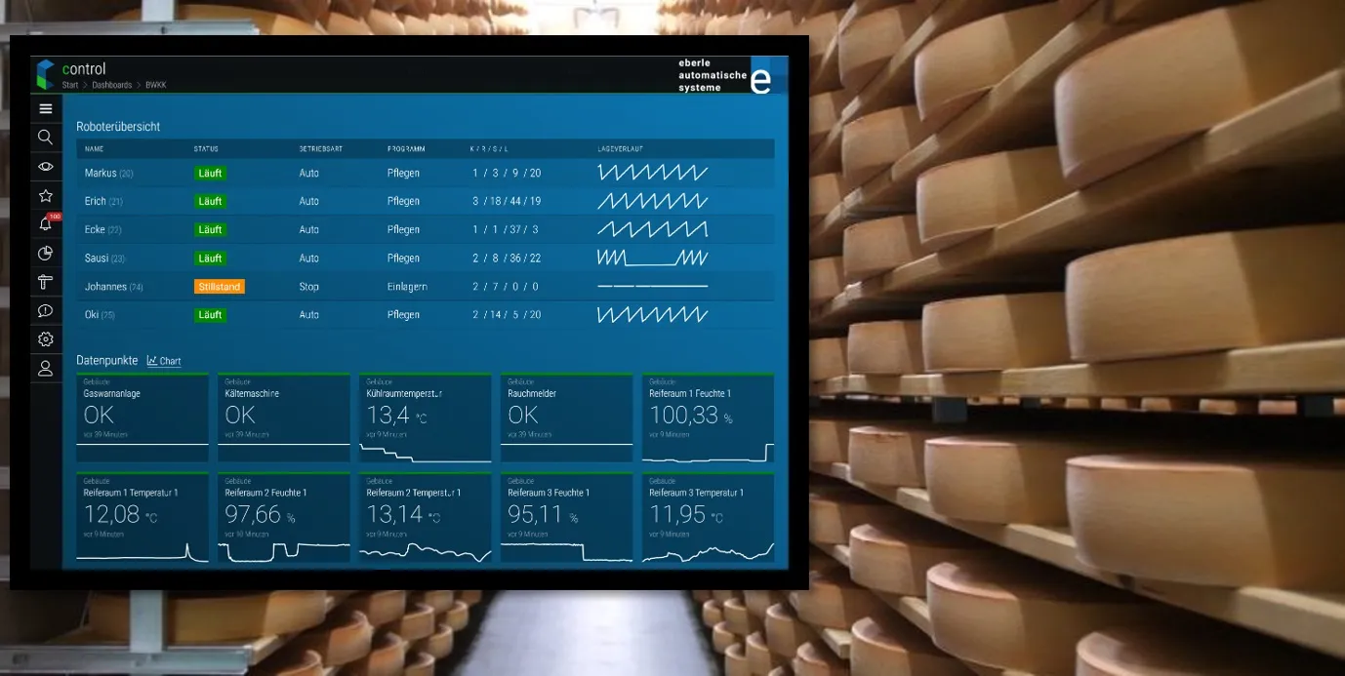The height and width of the screenshot is (676, 1345).
Task: Click the Läuft status badge for Markus
Action: click(210, 173)
